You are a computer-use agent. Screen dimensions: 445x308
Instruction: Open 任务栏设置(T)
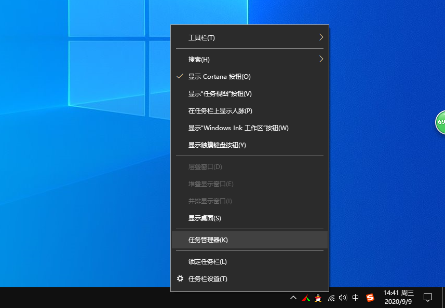pos(249,278)
